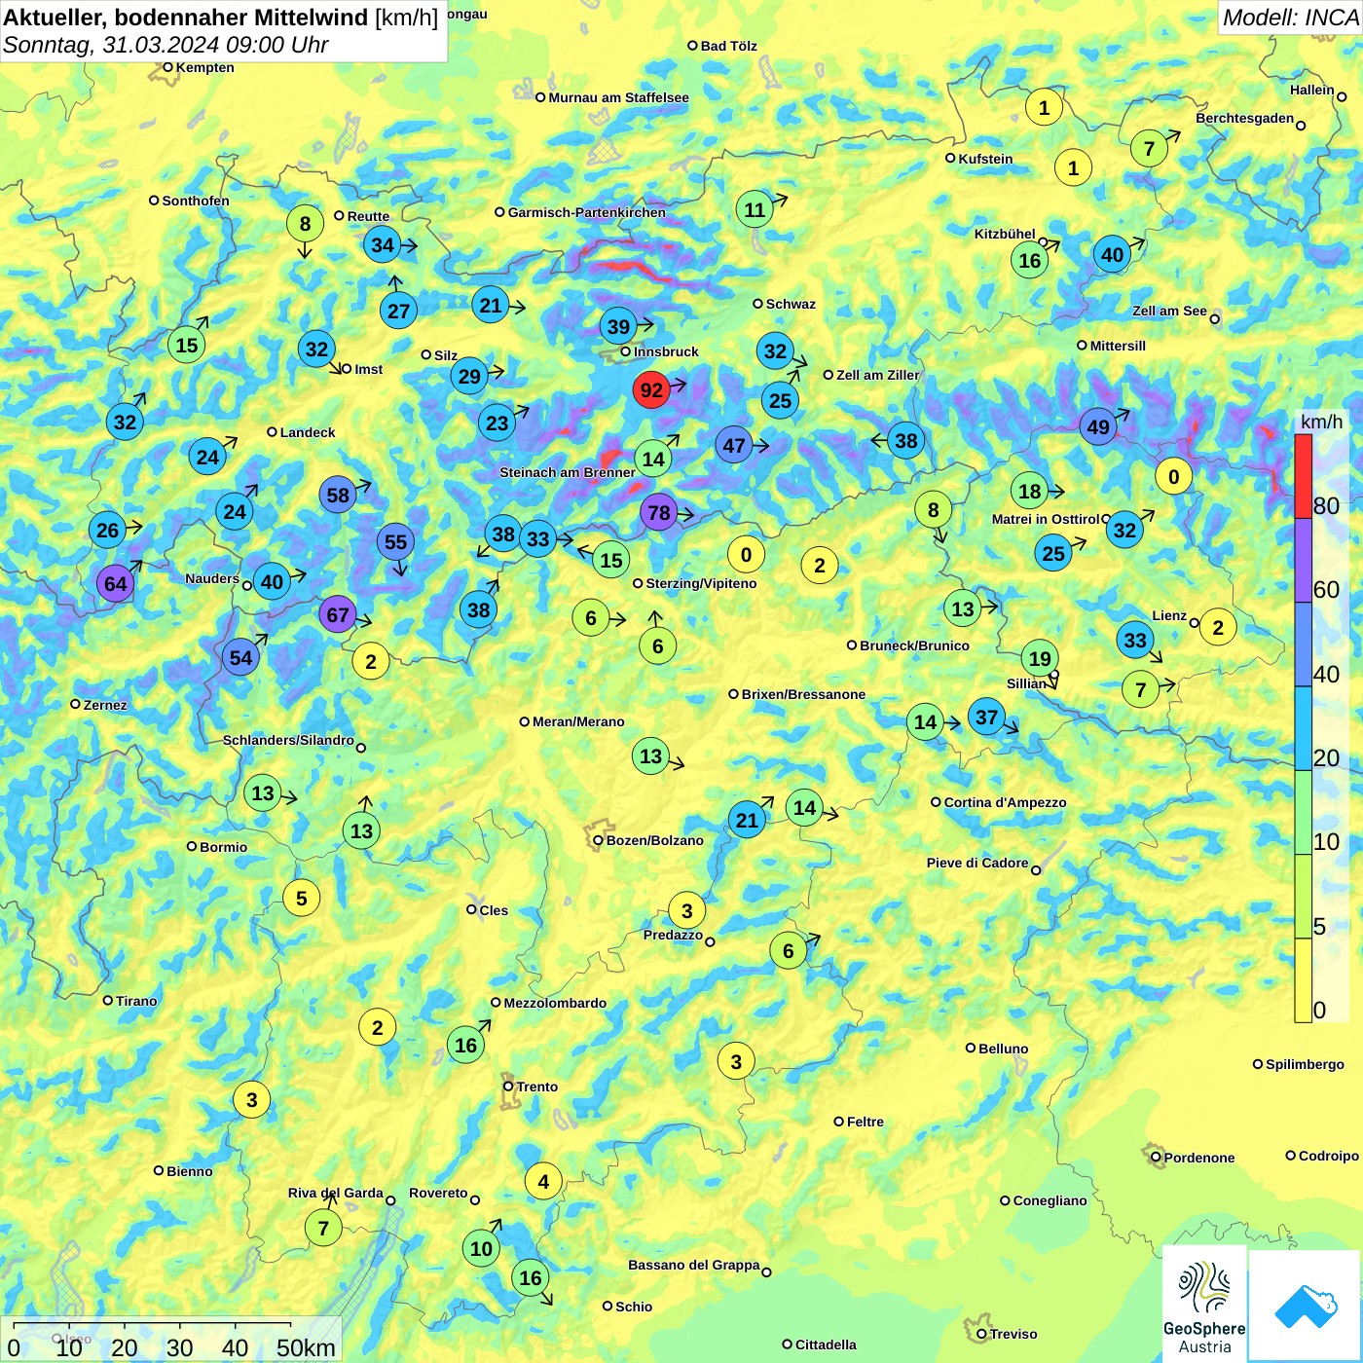Select the 67 station marker near Nauders
1363x1363 pixels.
pyautogui.click(x=337, y=614)
